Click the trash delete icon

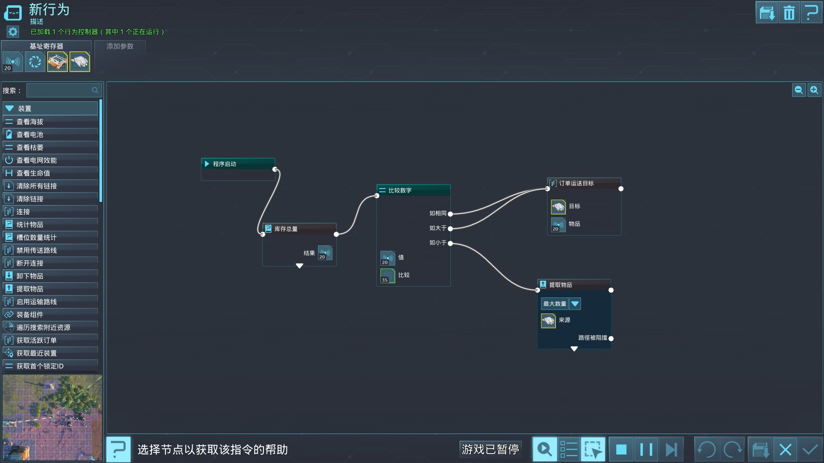coord(789,13)
